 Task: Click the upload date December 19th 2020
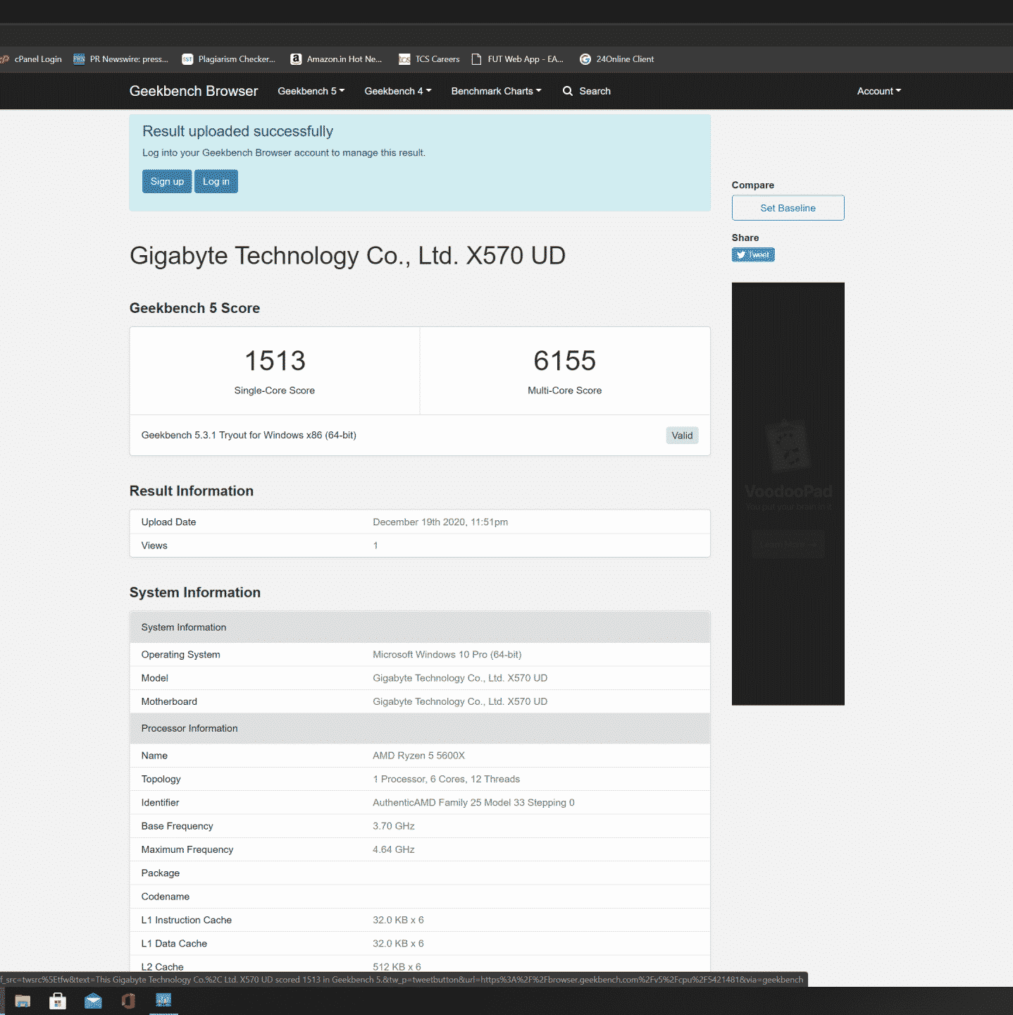pos(440,522)
